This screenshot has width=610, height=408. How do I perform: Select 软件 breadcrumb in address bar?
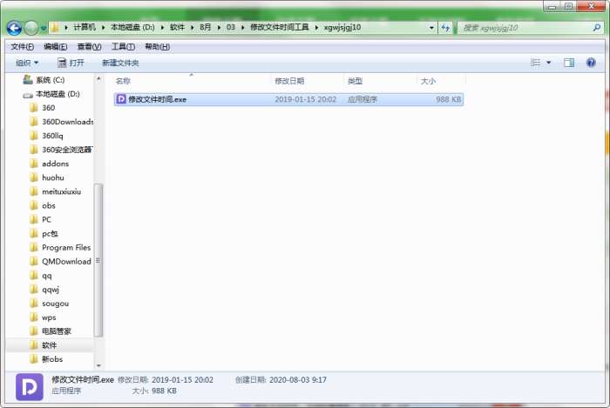tap(177, 27)
